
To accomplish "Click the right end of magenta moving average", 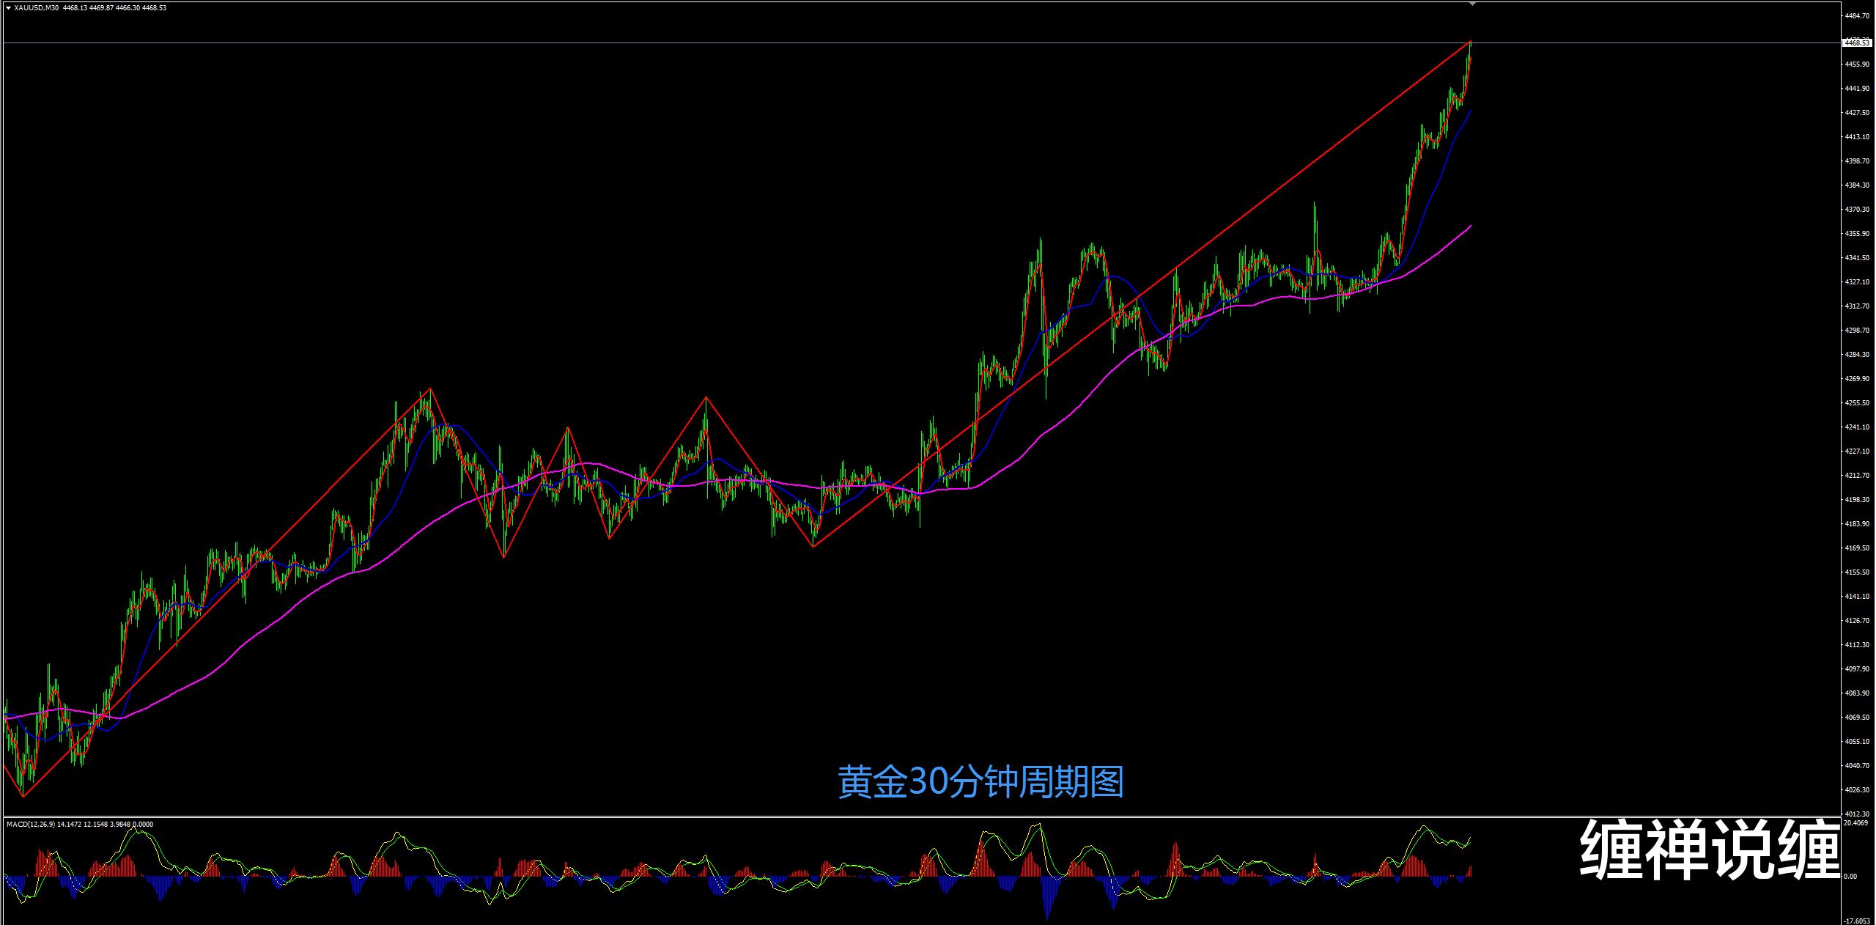I will click(x=1471, y=226).
